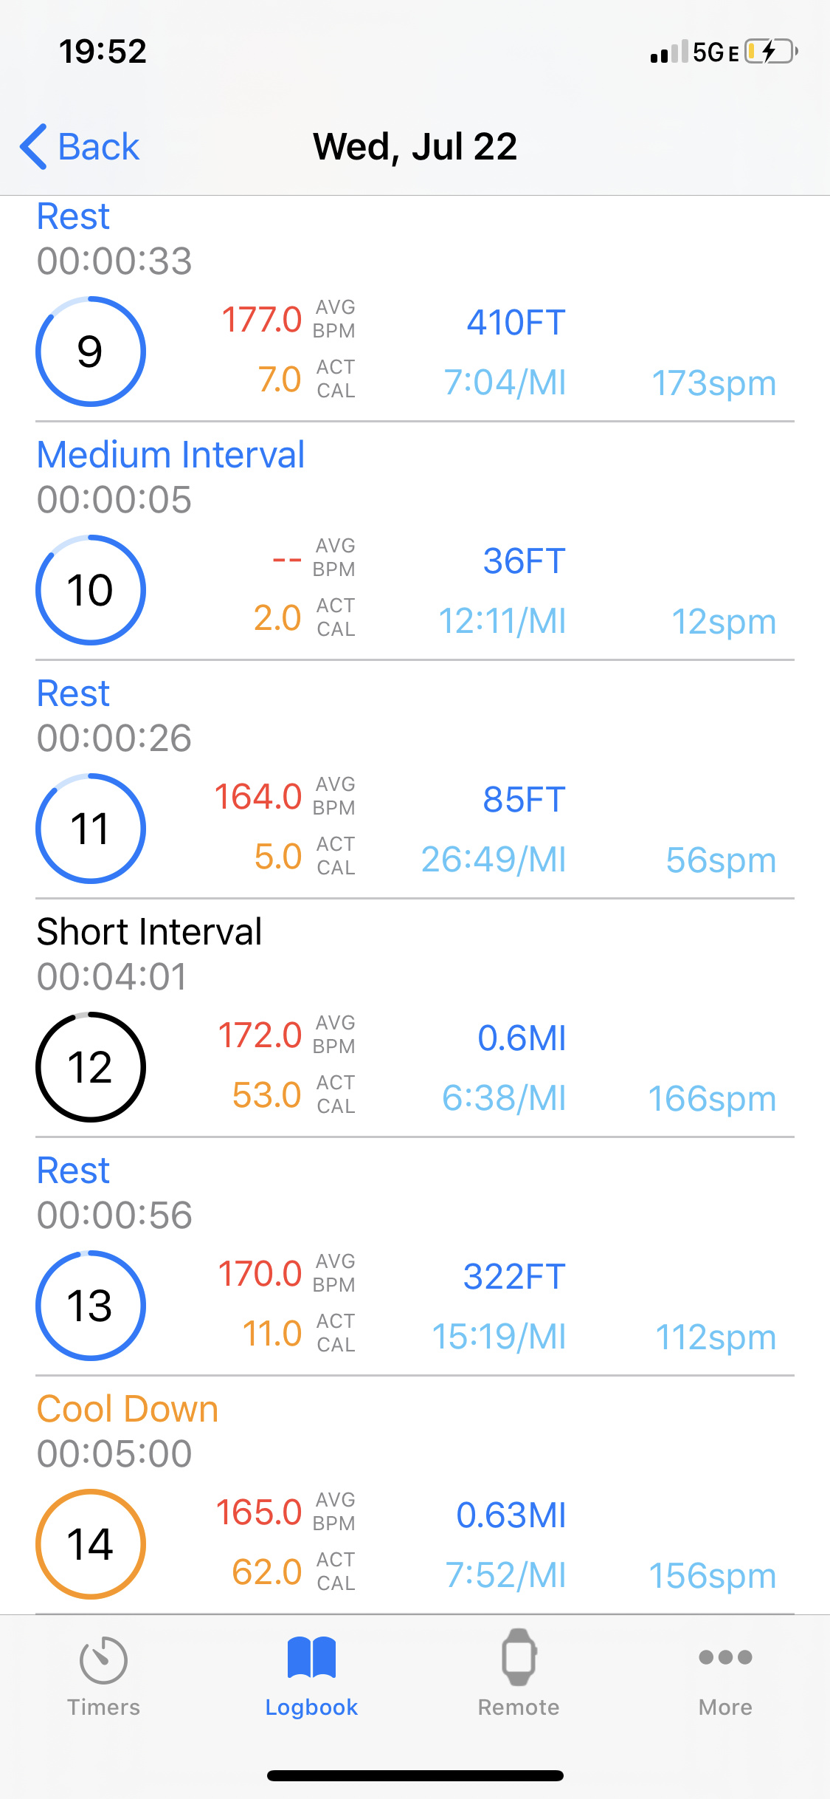Switch to the Timers tab label
Screen dimensions: 830x1799
(x=103, y=1707)
